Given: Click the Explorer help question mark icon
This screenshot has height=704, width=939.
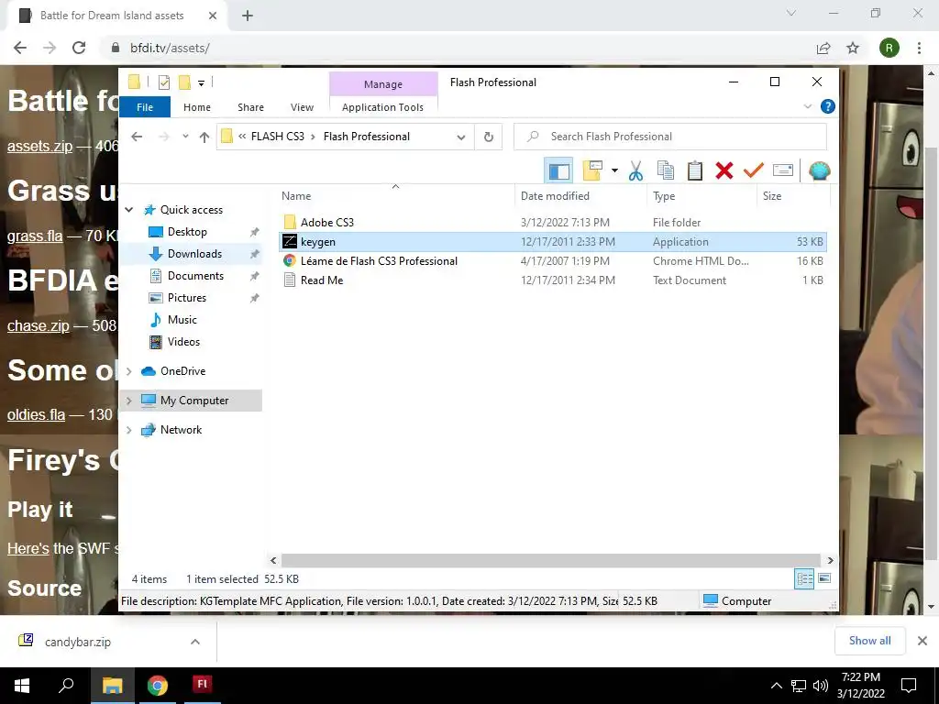Looking at the screenshot, I should (828, 106).
